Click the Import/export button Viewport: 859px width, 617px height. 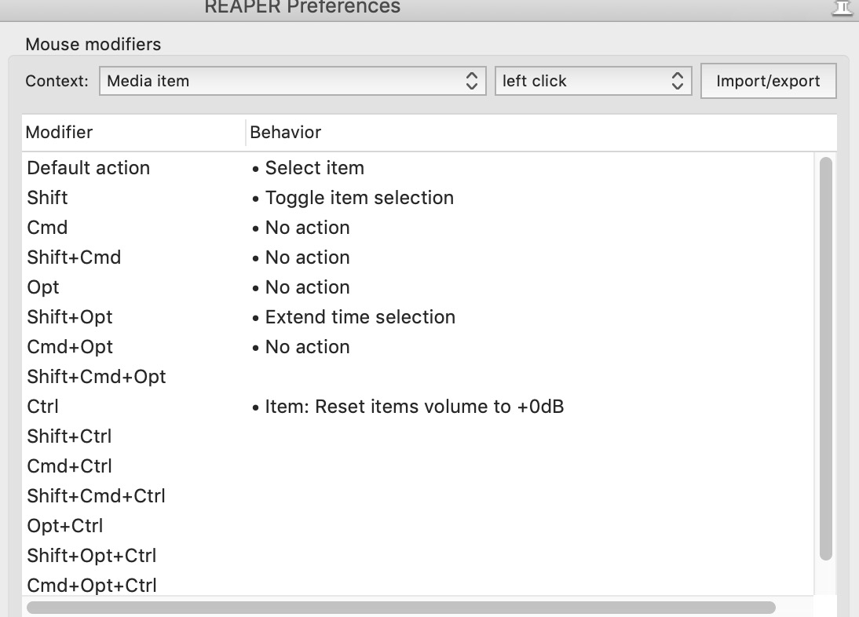coord(768,81)
